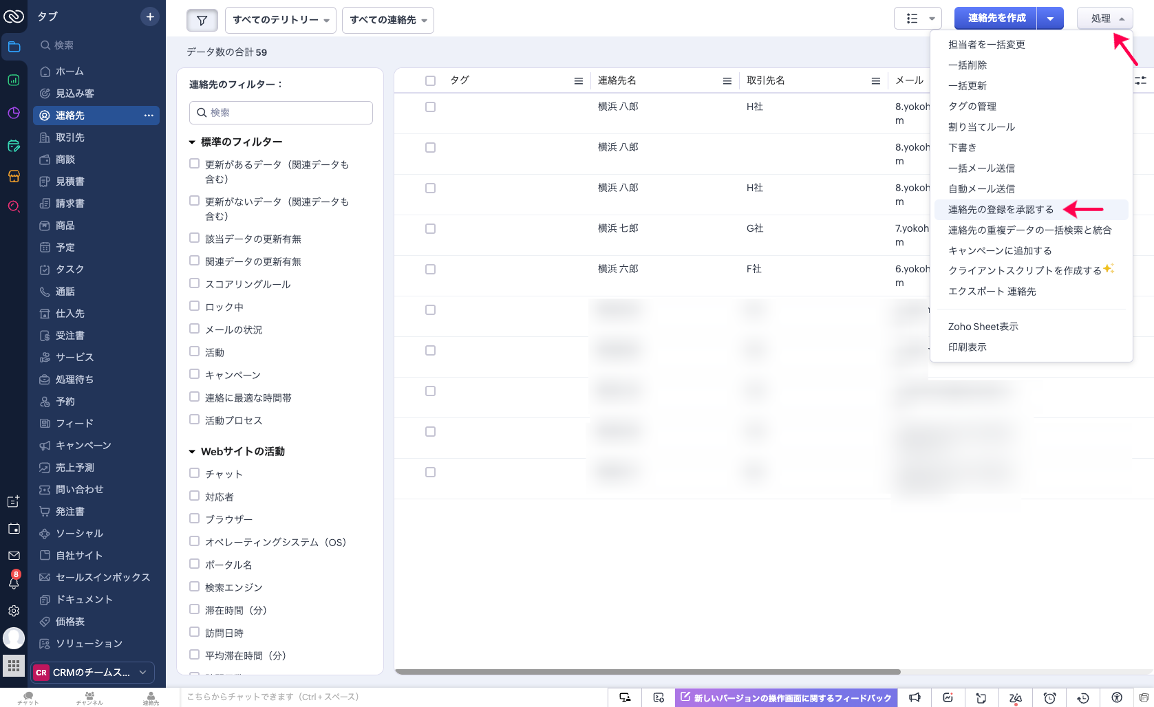Click the filter funnel icon
This screenshot has height=707, width=1154.
click(202, 20)
